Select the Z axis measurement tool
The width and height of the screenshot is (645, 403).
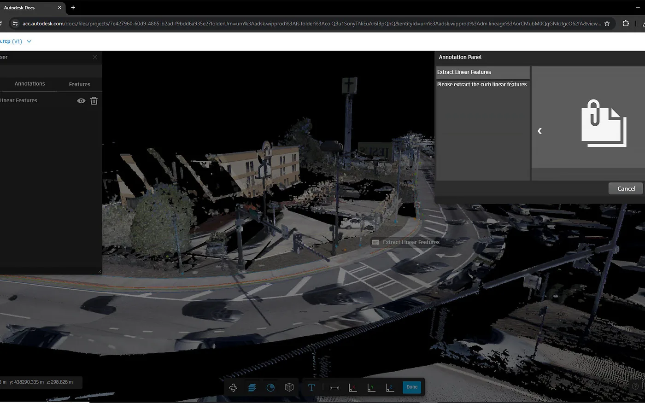pos(390,387)
